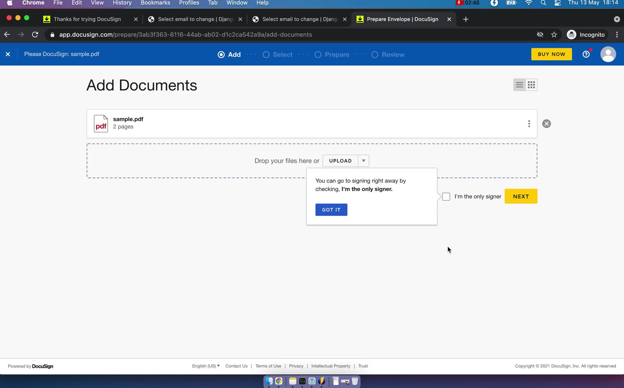The image size is (624, 388).
Task: Open Wi-Fi status menu
Action: click(529, 3)
